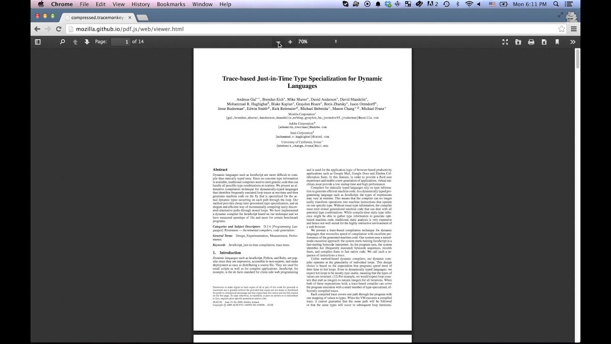Open the History menu
611x344 pixels.
[141, 4]
